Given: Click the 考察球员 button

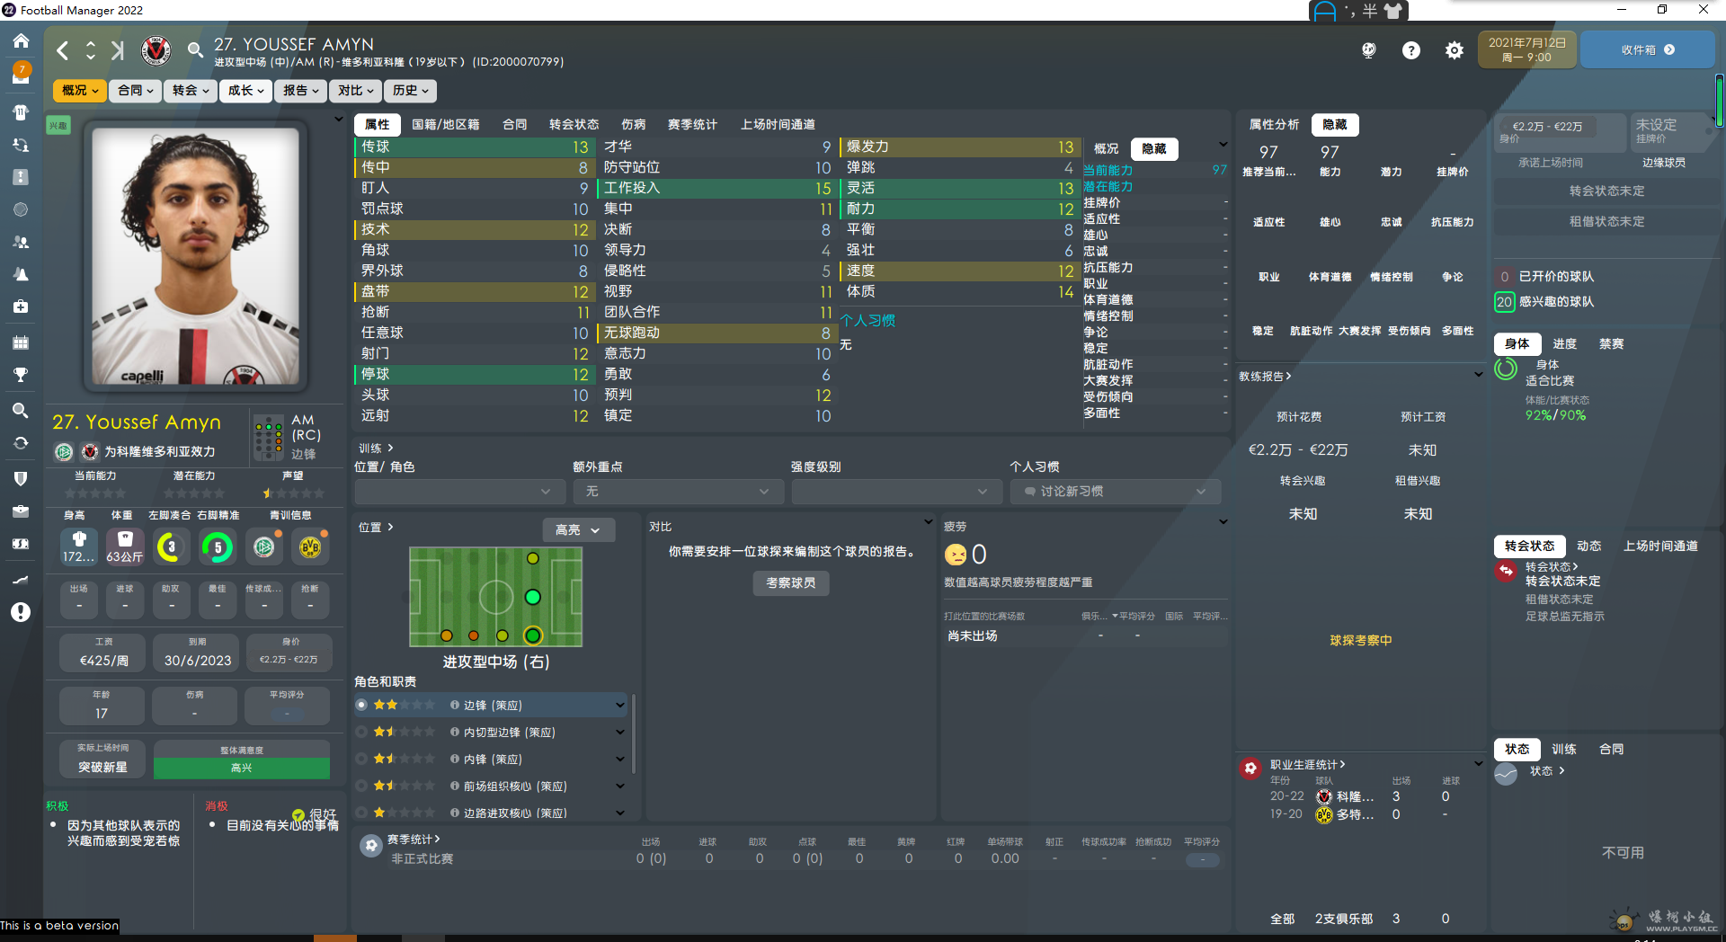Looking at the screenshot, I should [x=791, y=583].
